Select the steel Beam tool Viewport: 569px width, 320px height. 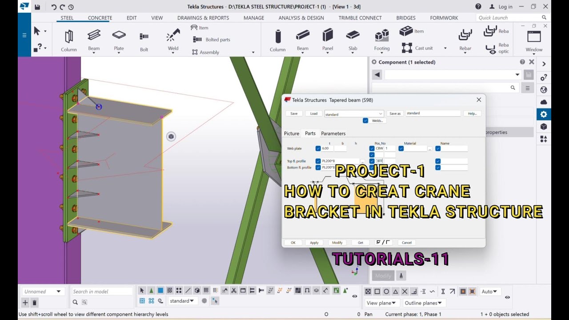tap(94, 40)
